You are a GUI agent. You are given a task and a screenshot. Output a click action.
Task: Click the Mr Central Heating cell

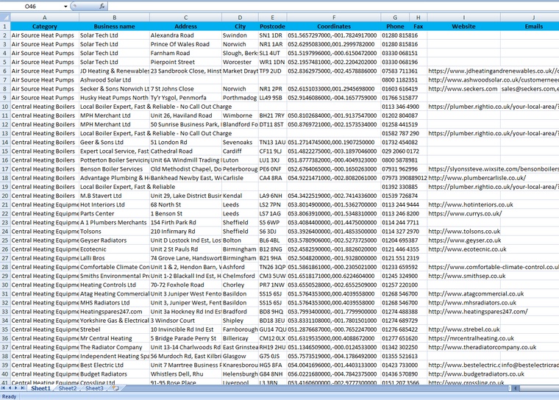pos(115,338)
